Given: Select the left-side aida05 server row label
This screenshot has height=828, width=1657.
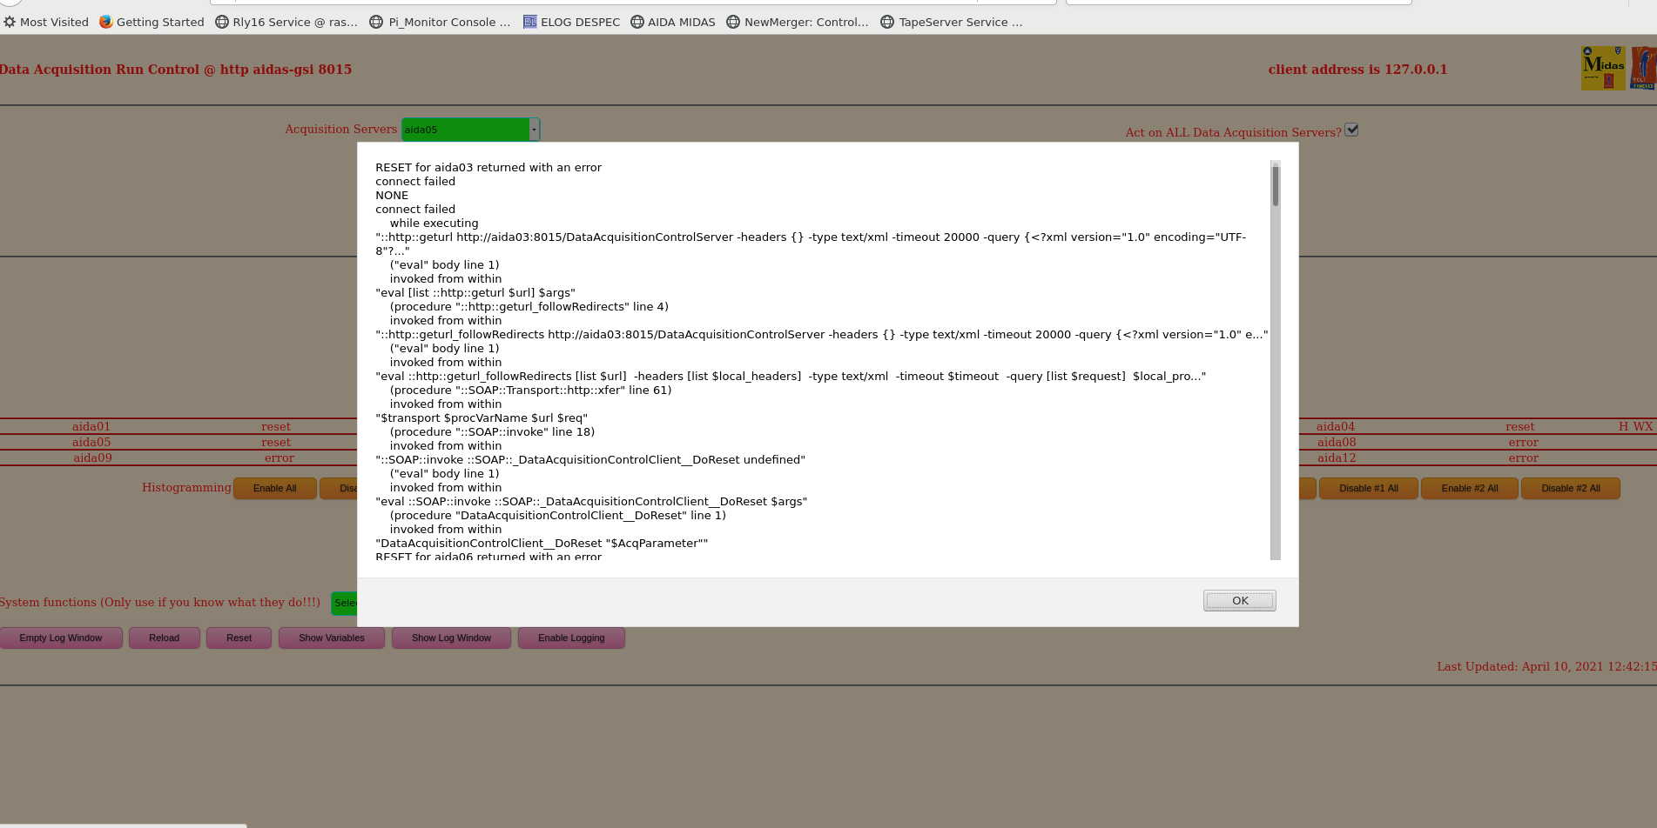Looking at the screenshot, I should click(91, 442).
